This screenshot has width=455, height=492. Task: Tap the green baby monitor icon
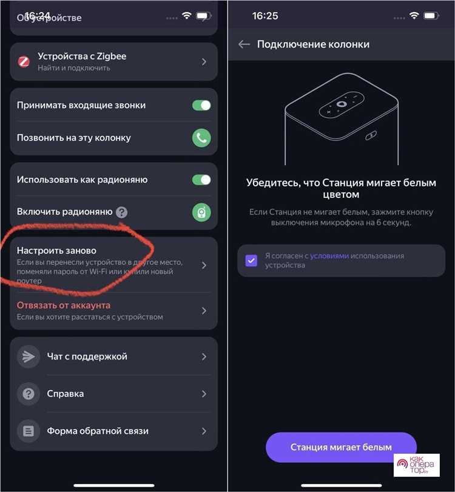pos(201,212)
